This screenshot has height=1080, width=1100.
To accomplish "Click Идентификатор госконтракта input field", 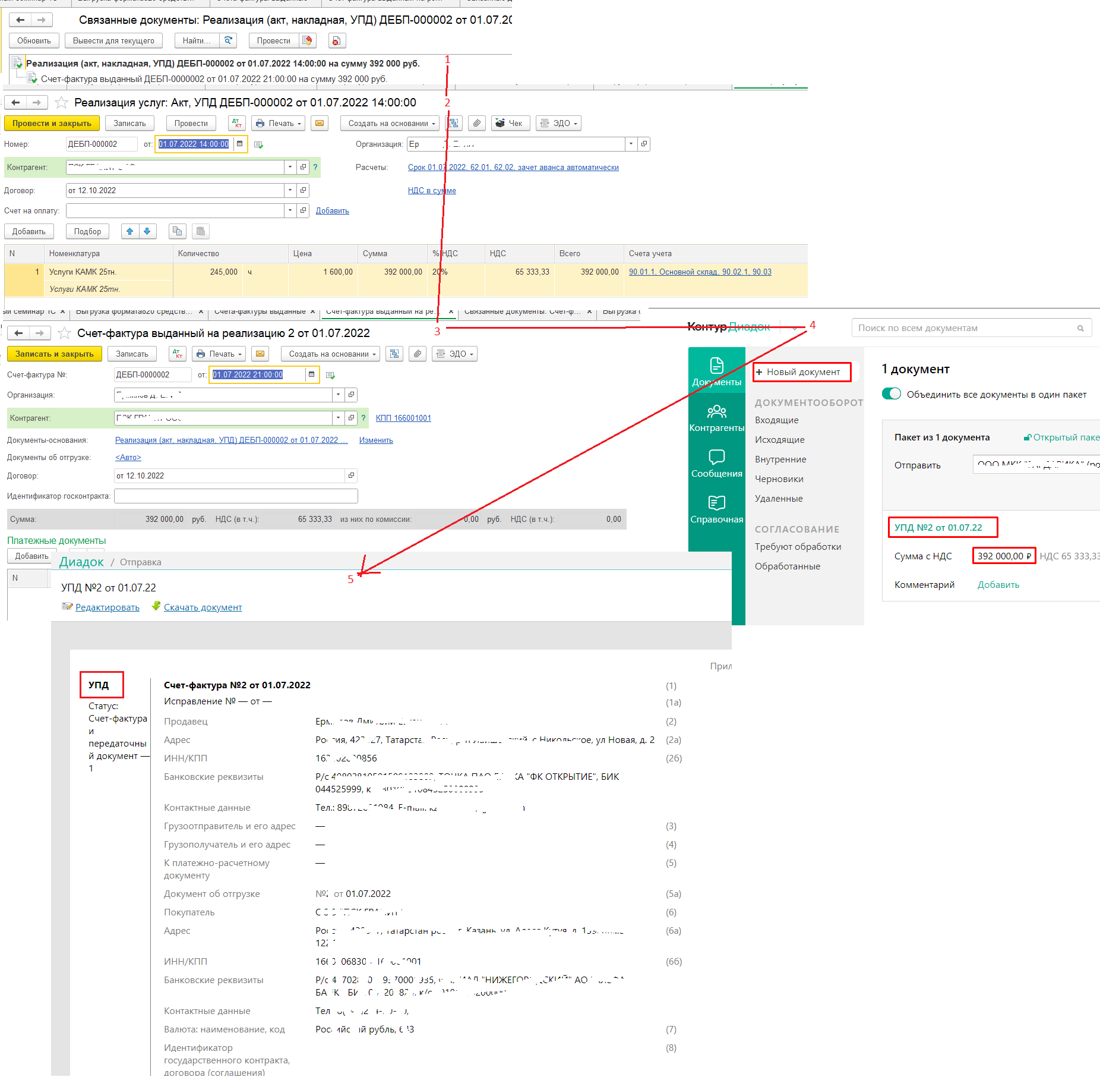I will click(x=236, y=496).
